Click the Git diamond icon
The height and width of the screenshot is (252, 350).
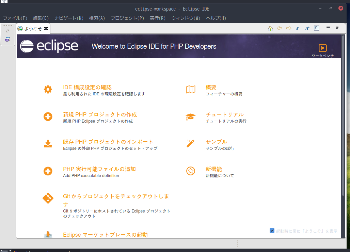(48, 198)
